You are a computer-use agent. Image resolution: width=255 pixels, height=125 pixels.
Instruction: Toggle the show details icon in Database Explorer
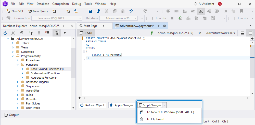pyautogui.click(x=57, y=33)
